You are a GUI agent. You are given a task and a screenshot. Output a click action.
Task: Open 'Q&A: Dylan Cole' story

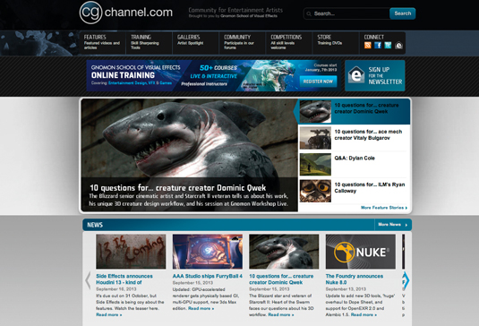pos(355,158)
